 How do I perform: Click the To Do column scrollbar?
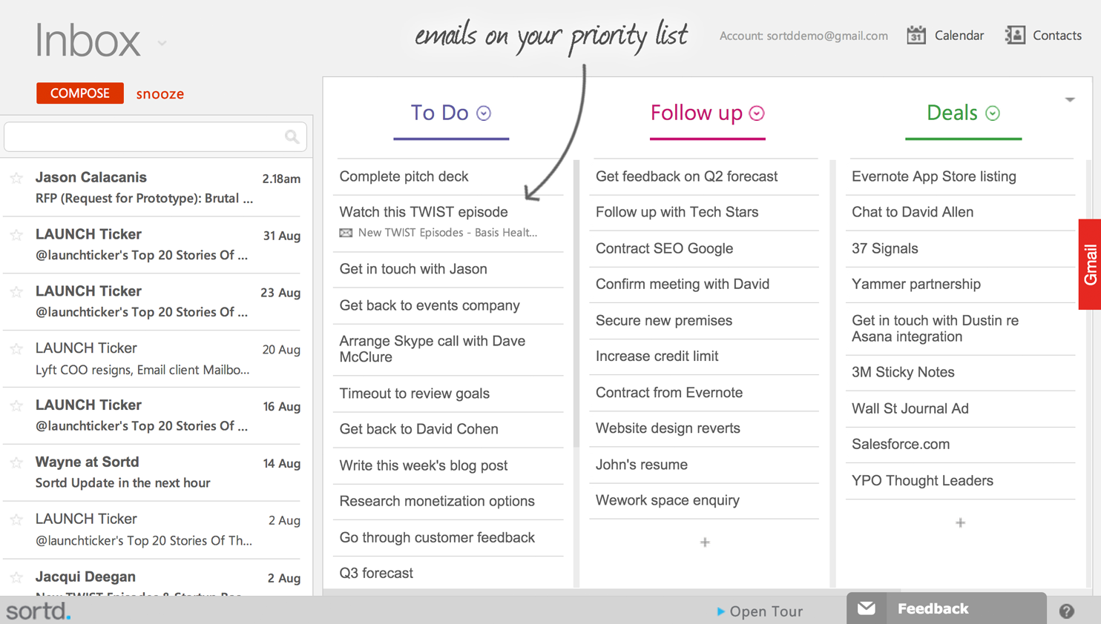pos(576,304)
